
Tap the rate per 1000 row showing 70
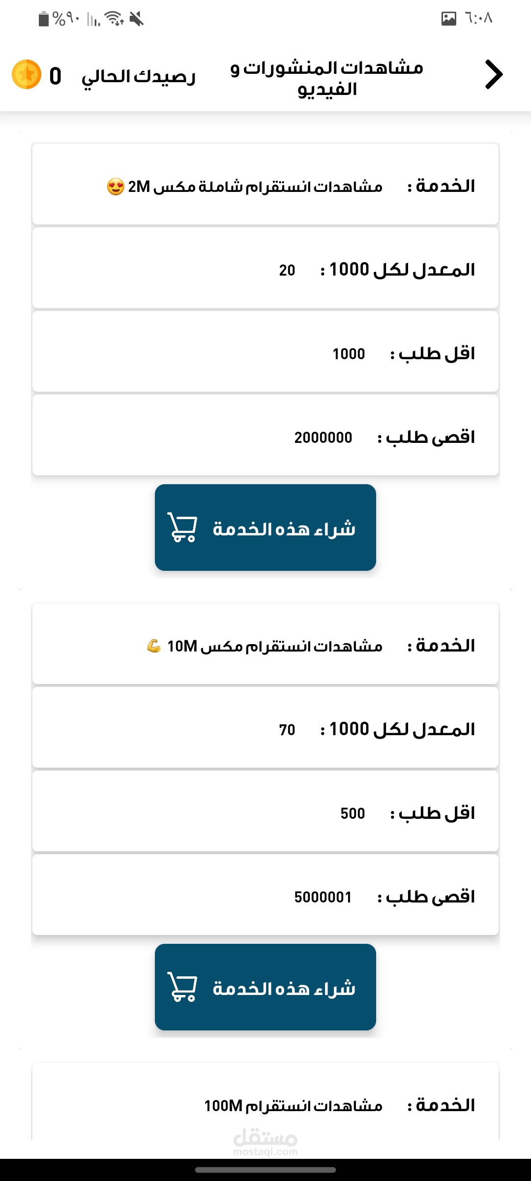point(265,728)
